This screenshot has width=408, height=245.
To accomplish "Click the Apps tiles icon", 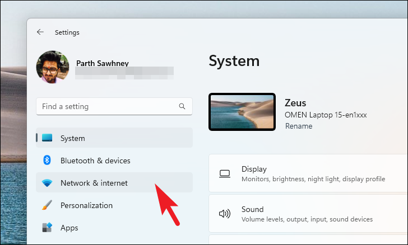I will (47, 227).
